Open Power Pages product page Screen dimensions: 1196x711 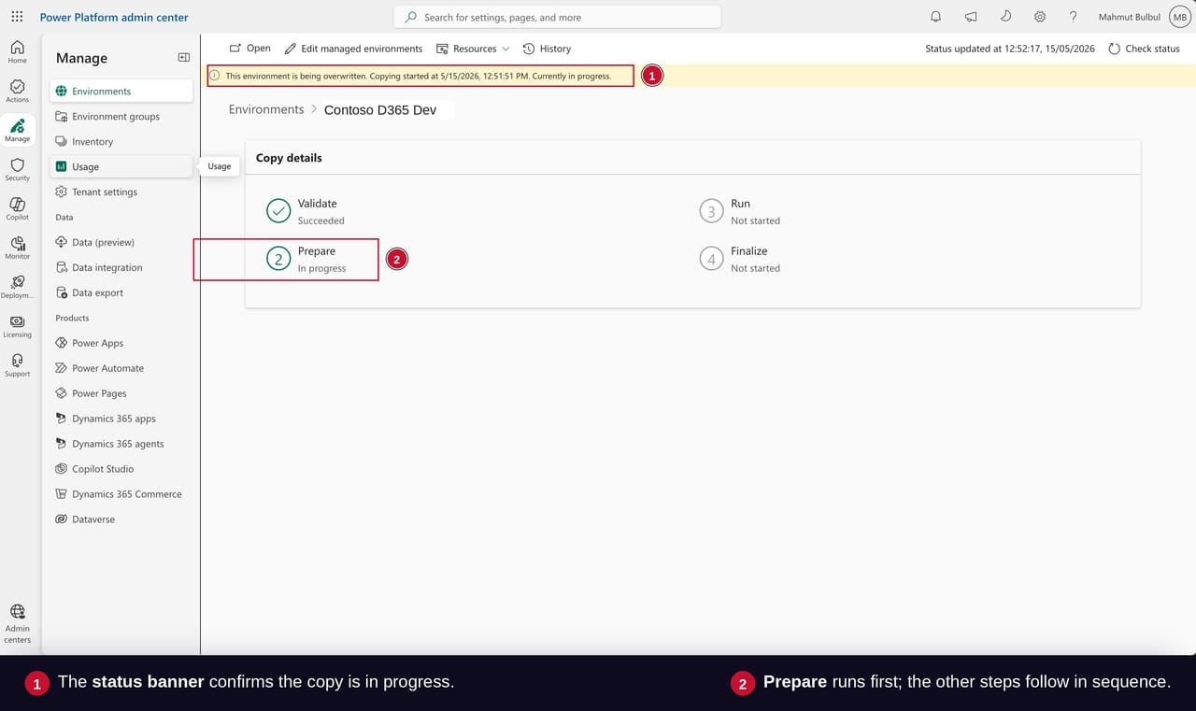(x=121, y=393)
